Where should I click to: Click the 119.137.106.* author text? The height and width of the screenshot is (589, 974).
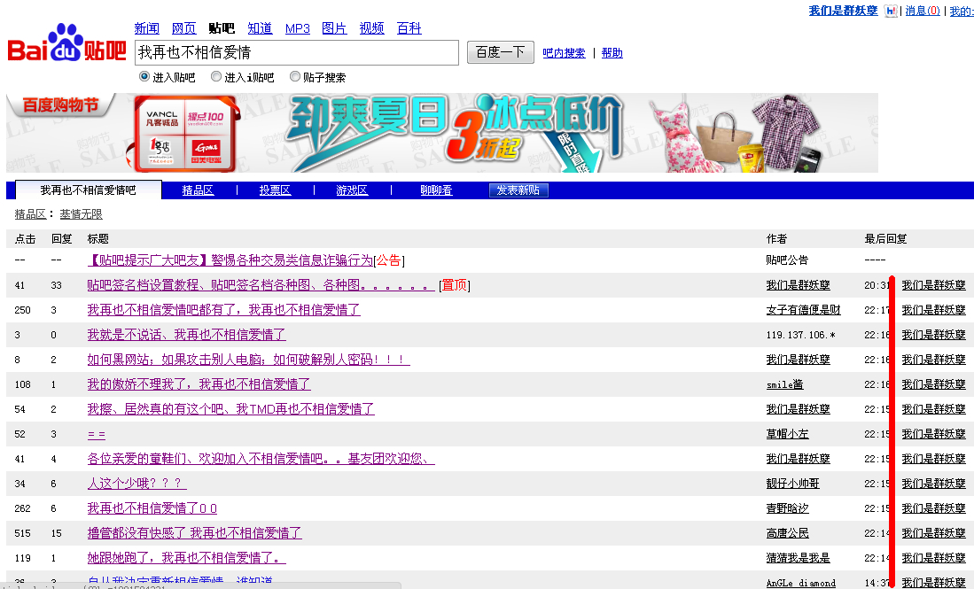click(800, 335)
